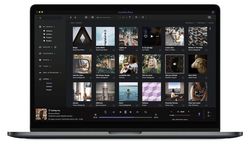Viewport: 250px width, 147px height.
Task: Click the Audirvana icon in title bar corner
Action: (213, 12)
